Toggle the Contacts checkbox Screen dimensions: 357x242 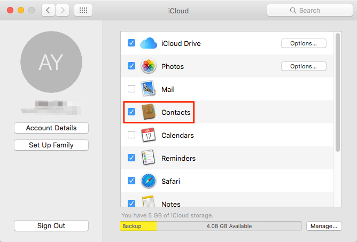click(131, 112)
